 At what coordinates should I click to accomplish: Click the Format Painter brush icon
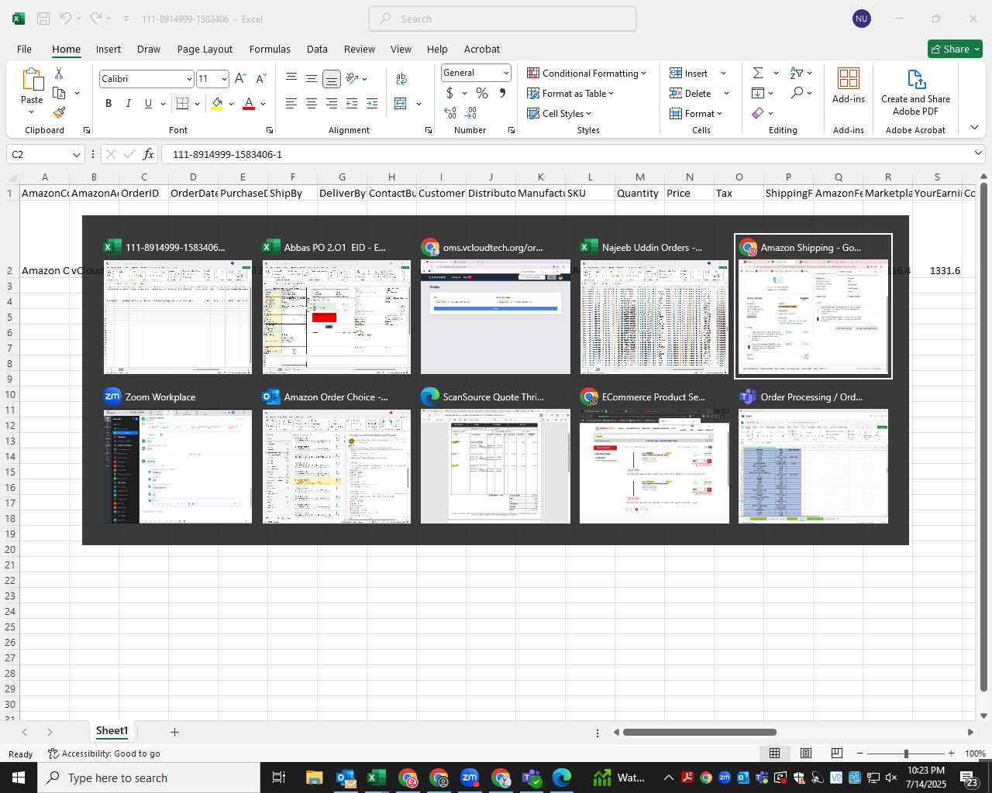pos(59,112)
